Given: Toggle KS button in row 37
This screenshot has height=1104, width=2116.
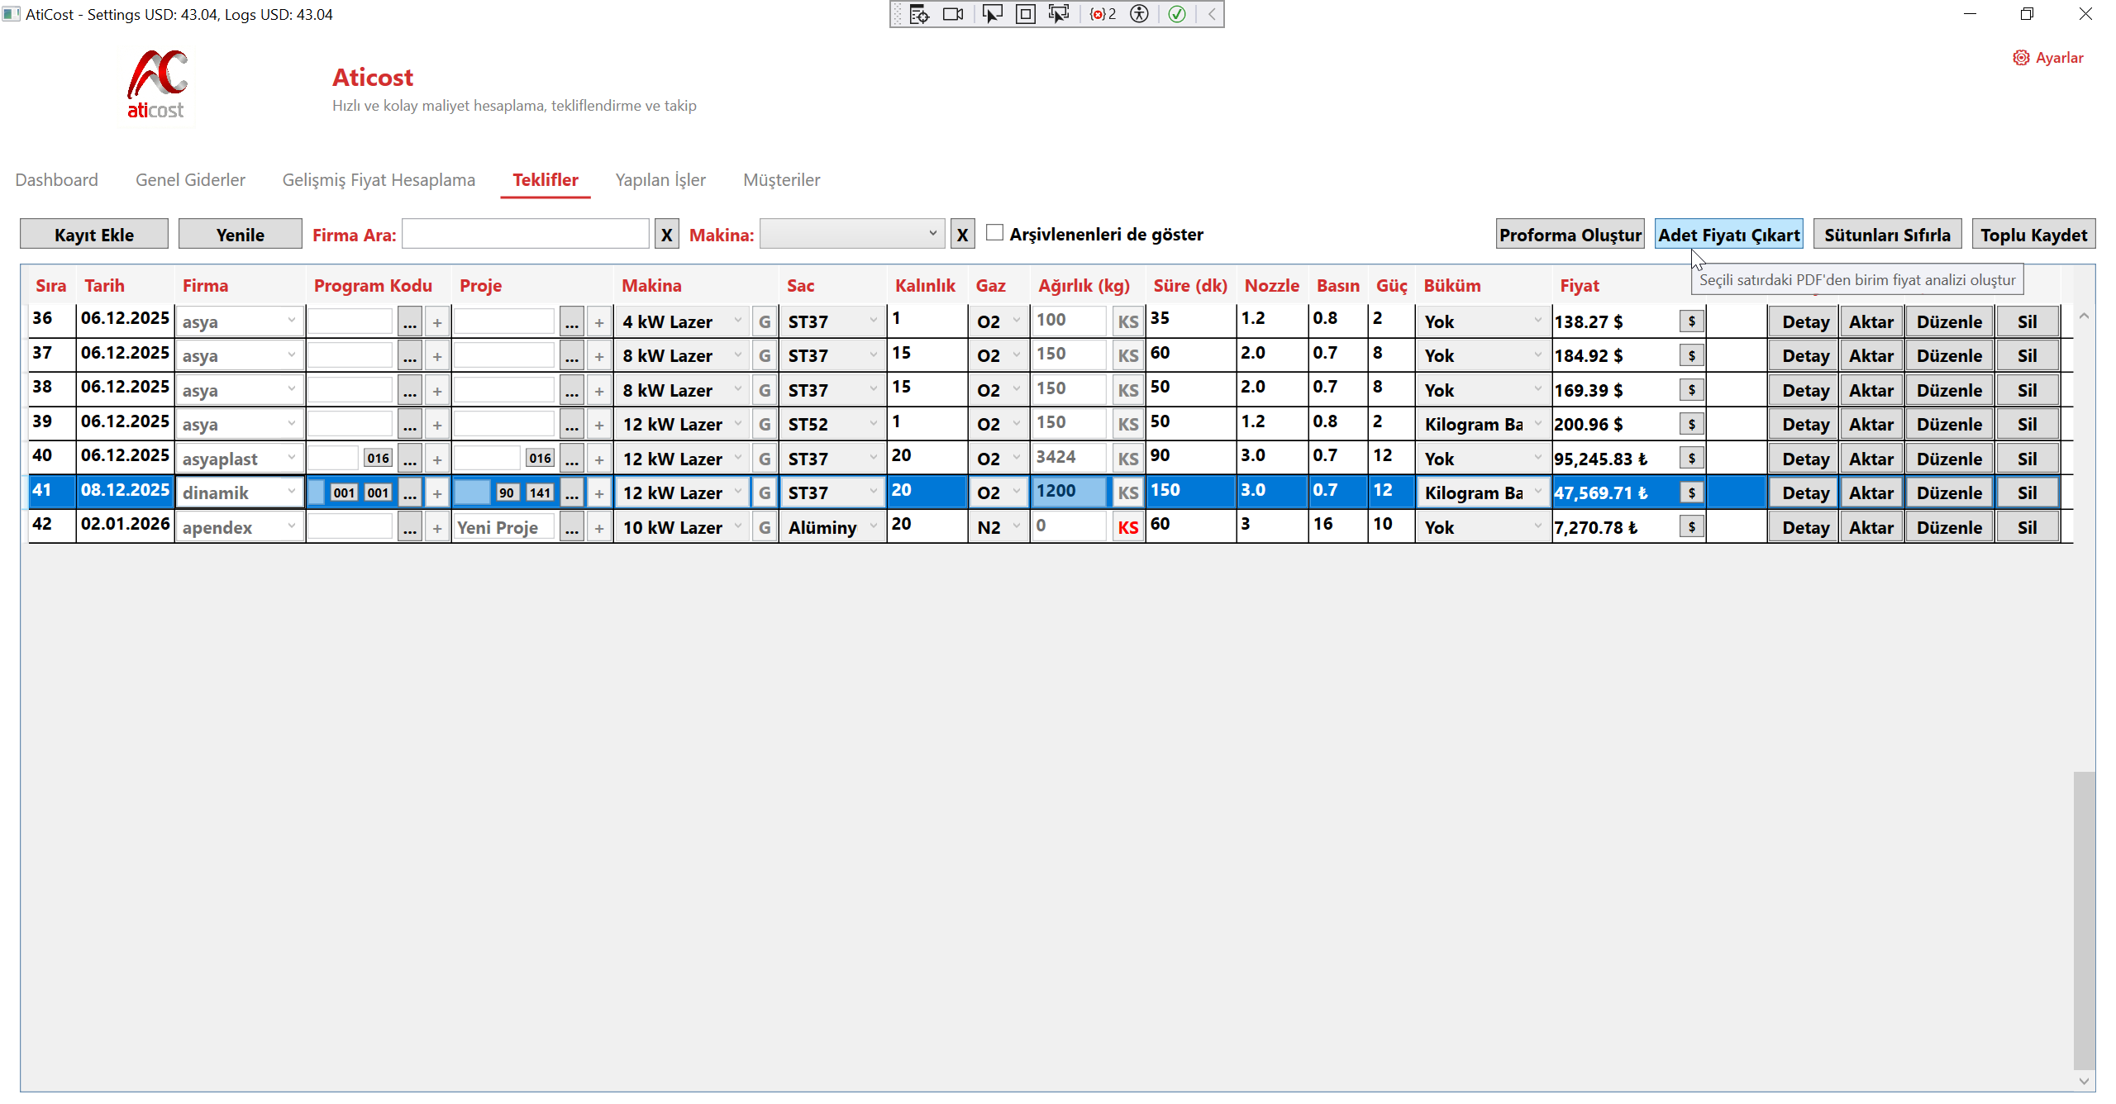Looking at the screenshot, I should coord(1127,355).
